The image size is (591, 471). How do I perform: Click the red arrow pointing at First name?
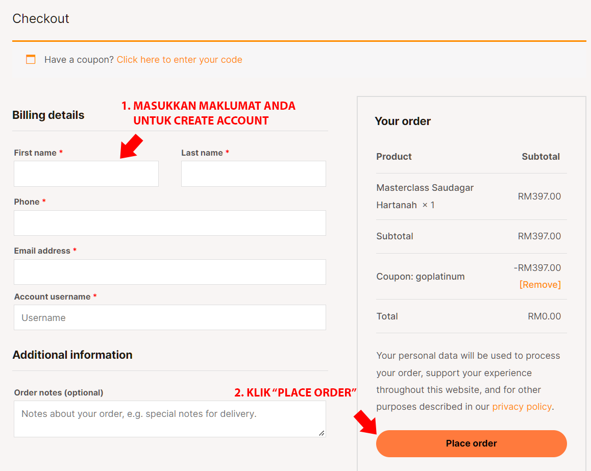131,146
